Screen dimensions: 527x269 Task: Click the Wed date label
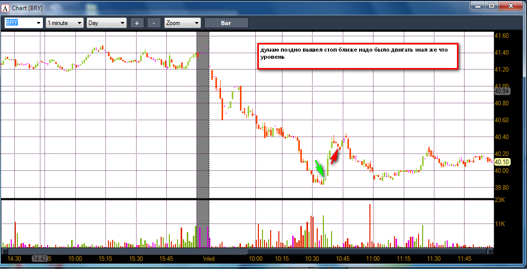point(209,259)
